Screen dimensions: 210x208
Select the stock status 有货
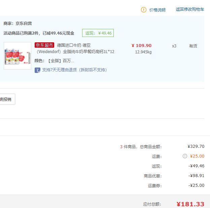pos(193,46)
